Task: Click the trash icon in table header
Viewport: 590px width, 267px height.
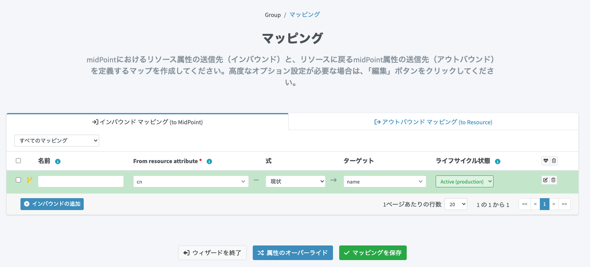Action: click(x=554, y=161)
